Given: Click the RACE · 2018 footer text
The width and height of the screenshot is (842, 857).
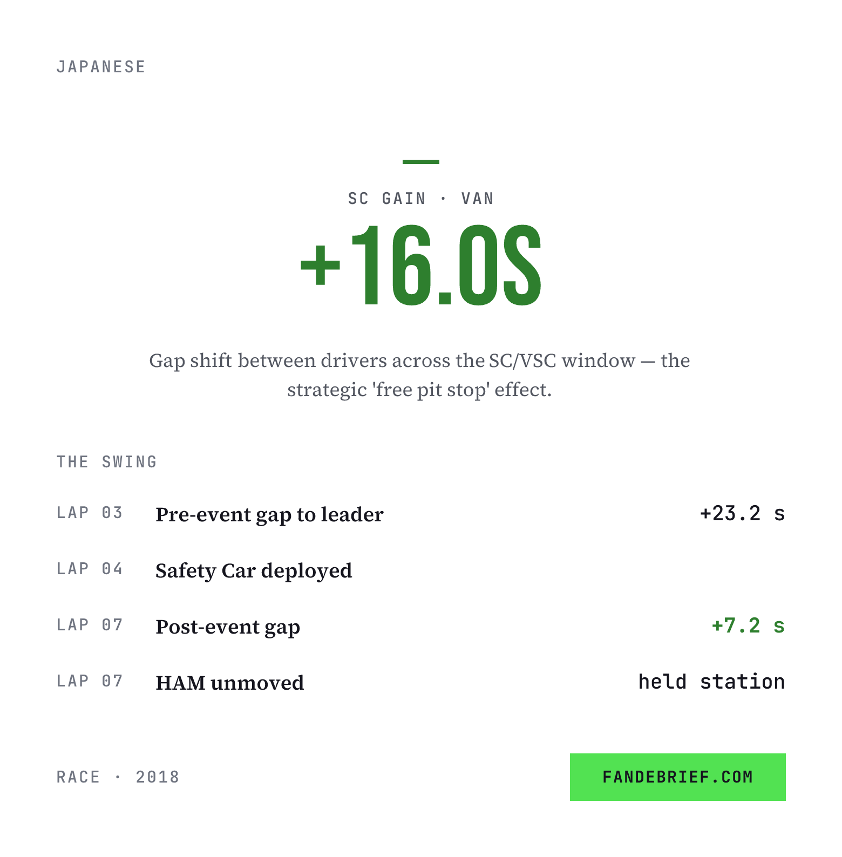Looking at the screenshot, I should click(118, 777).
